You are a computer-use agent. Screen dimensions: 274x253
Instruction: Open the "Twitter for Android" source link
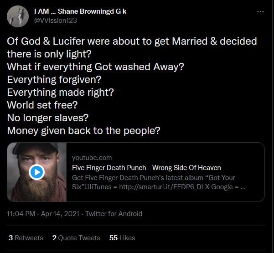[114, 213]
